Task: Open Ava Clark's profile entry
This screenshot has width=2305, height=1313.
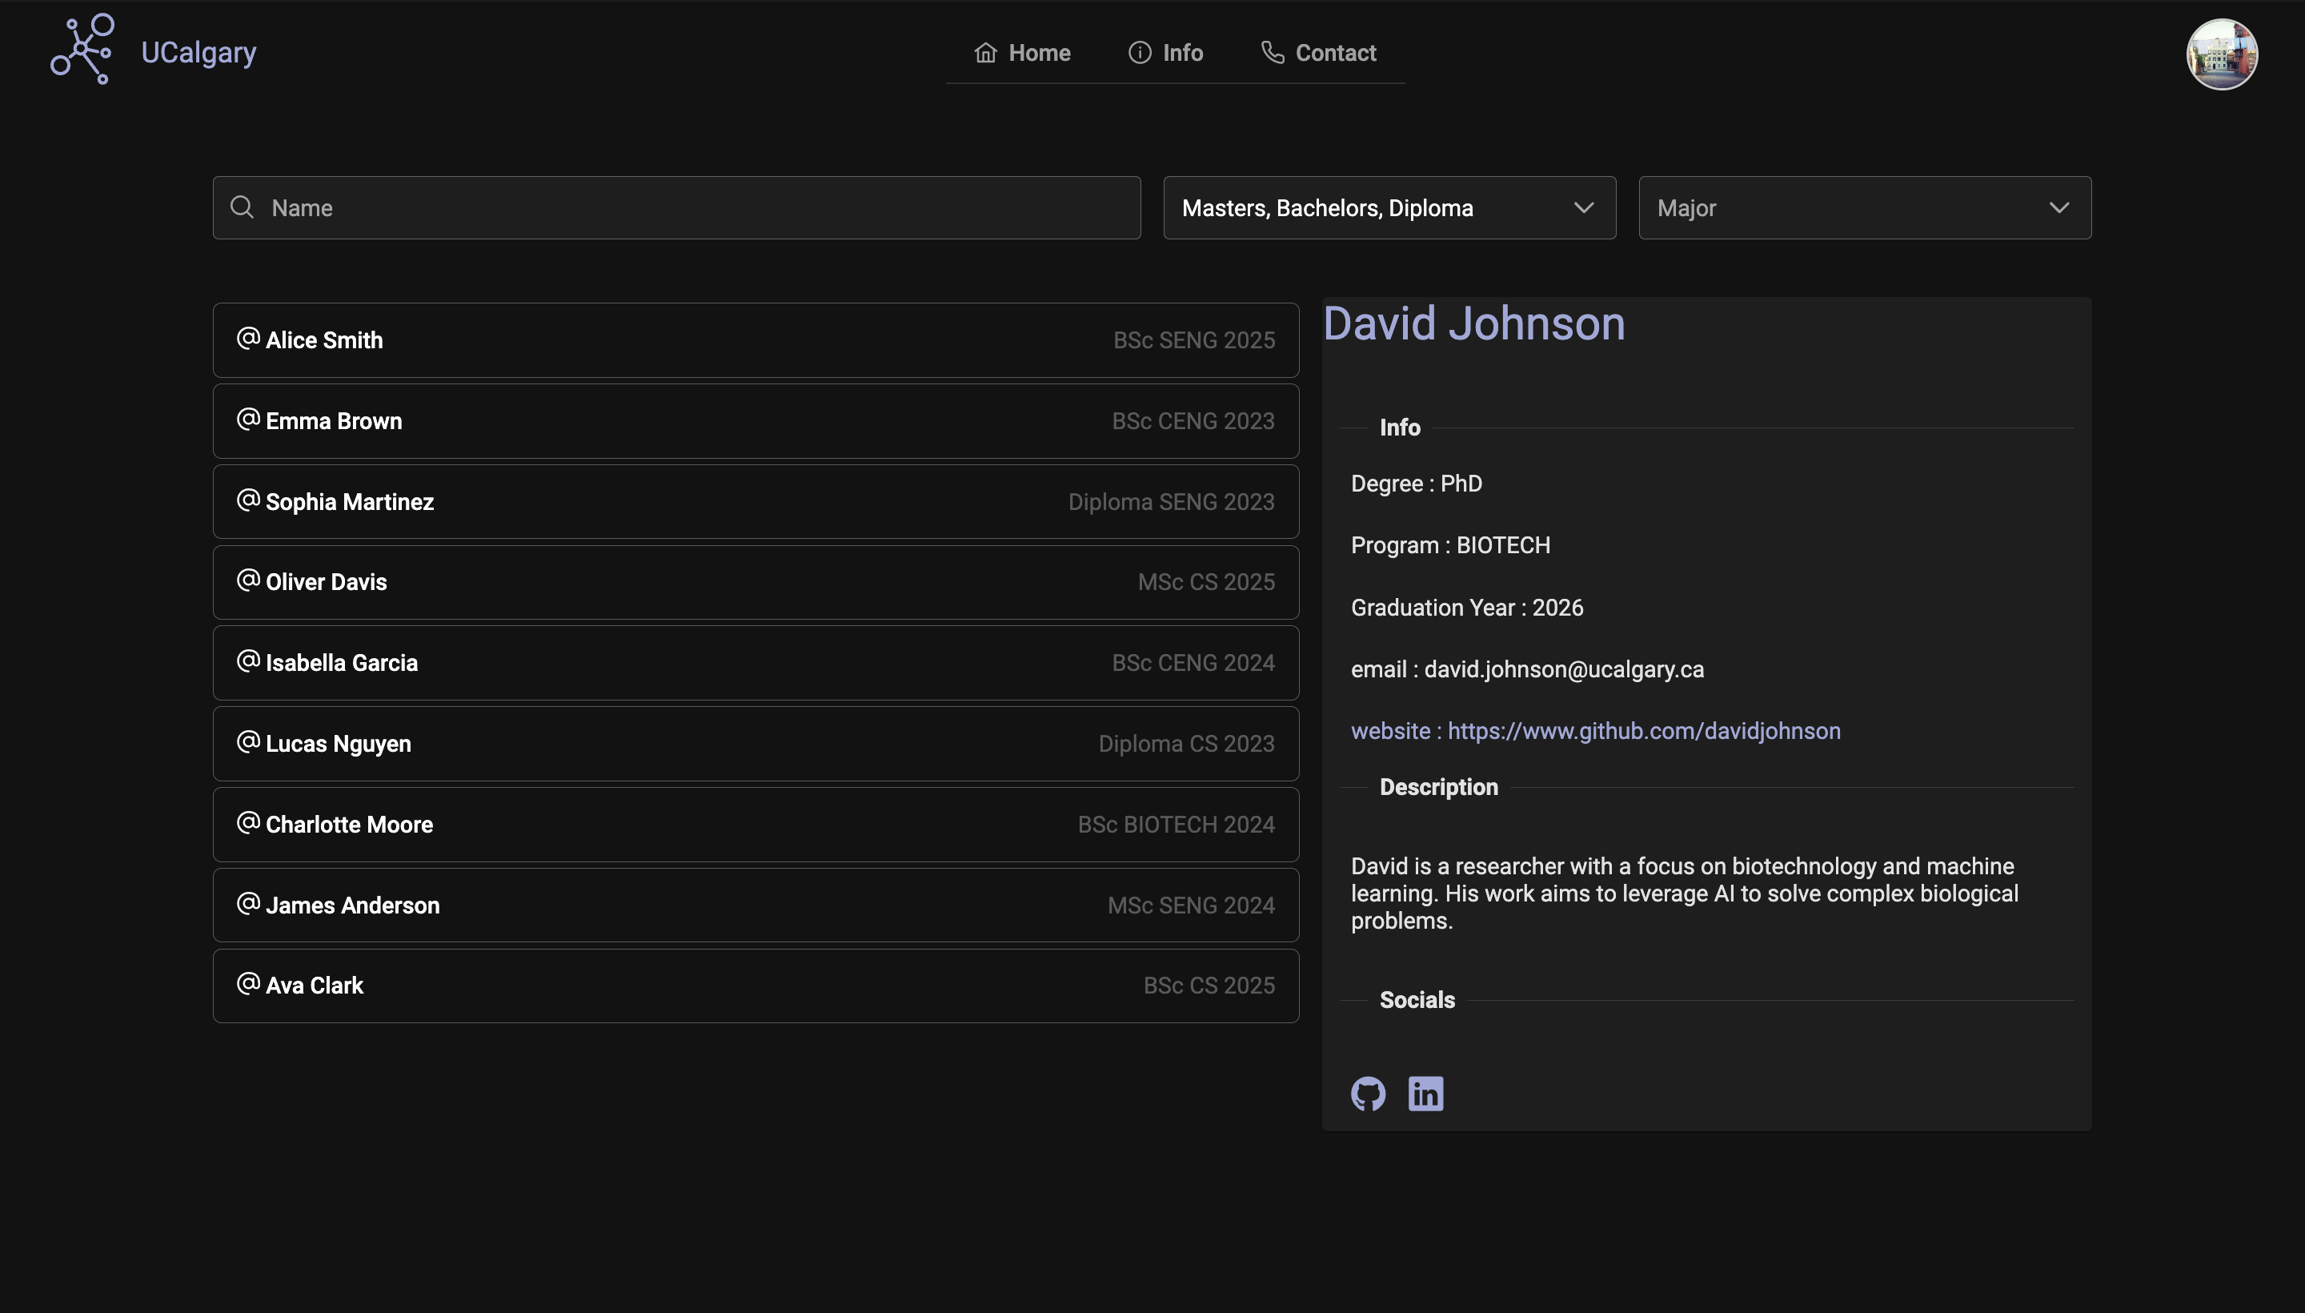Action: (756, 986)
